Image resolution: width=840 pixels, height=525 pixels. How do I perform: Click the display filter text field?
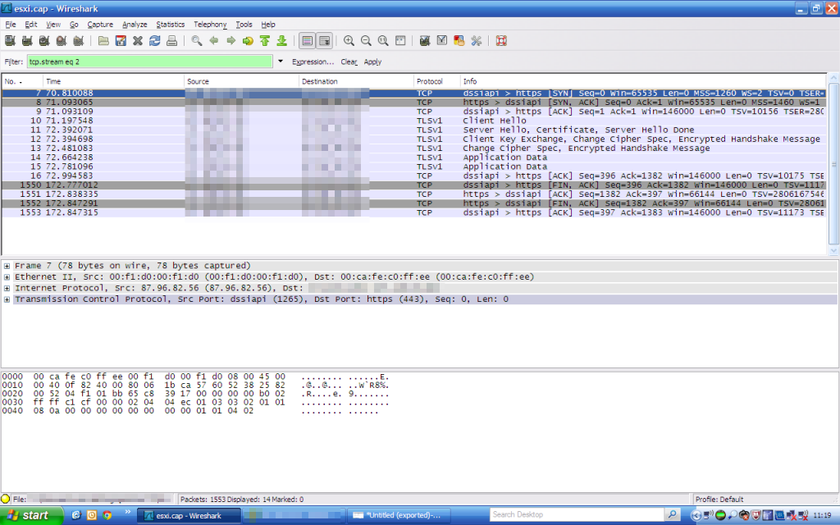149,62
